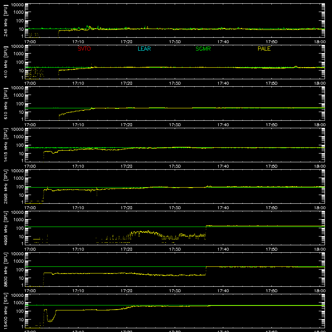Click 17:00 time label below 4995 MHz panel
Image resolution: width=332 pixels, height=332 pixels.
[30, 249]
